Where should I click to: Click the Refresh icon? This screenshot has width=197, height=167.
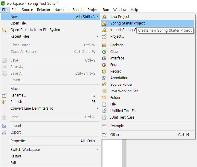4,102
